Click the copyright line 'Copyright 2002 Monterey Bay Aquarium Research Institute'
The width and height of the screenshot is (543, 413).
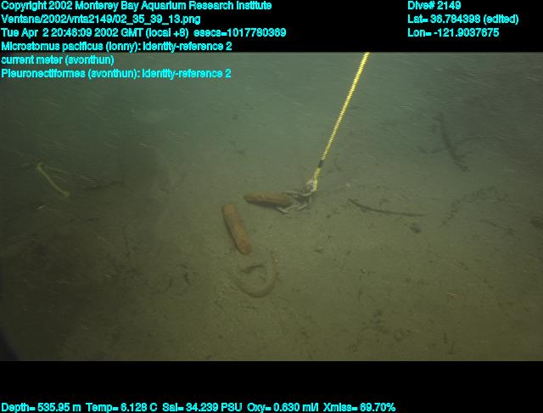click(x=137, y=6)
